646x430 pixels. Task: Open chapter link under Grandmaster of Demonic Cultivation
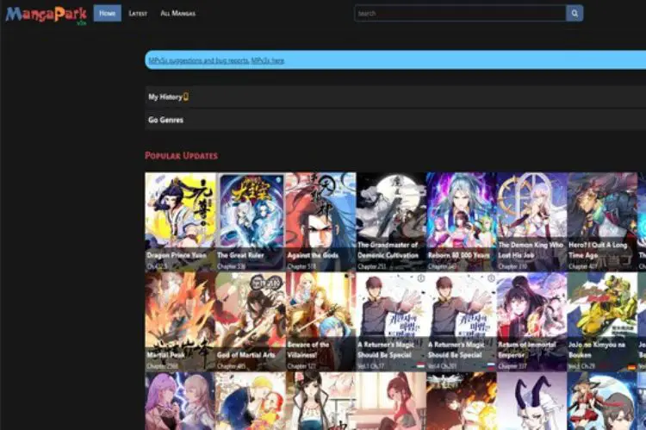[371, 266]
